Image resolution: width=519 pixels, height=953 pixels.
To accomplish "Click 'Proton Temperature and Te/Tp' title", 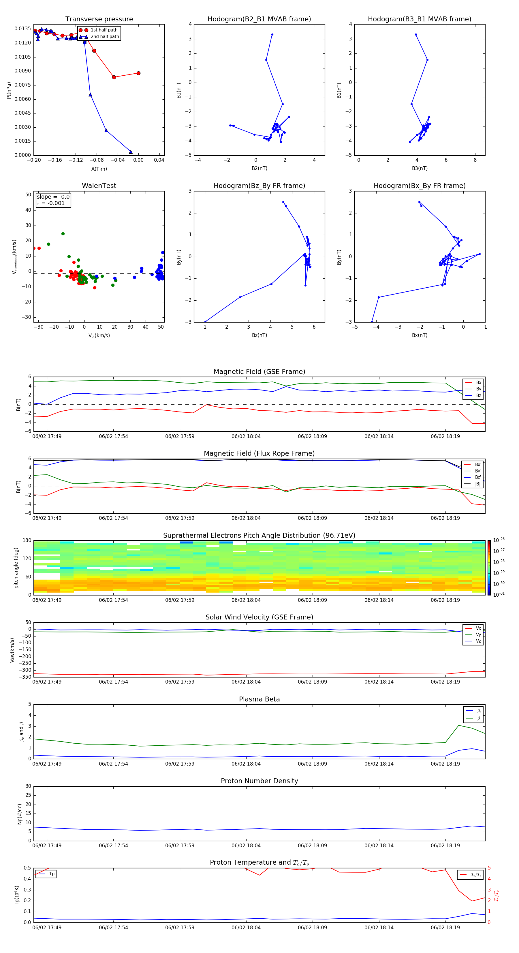I will coord(259,862).
